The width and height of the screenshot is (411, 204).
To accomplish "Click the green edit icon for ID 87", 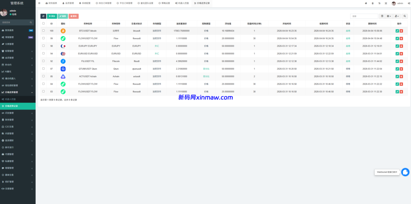I will 397,69.
